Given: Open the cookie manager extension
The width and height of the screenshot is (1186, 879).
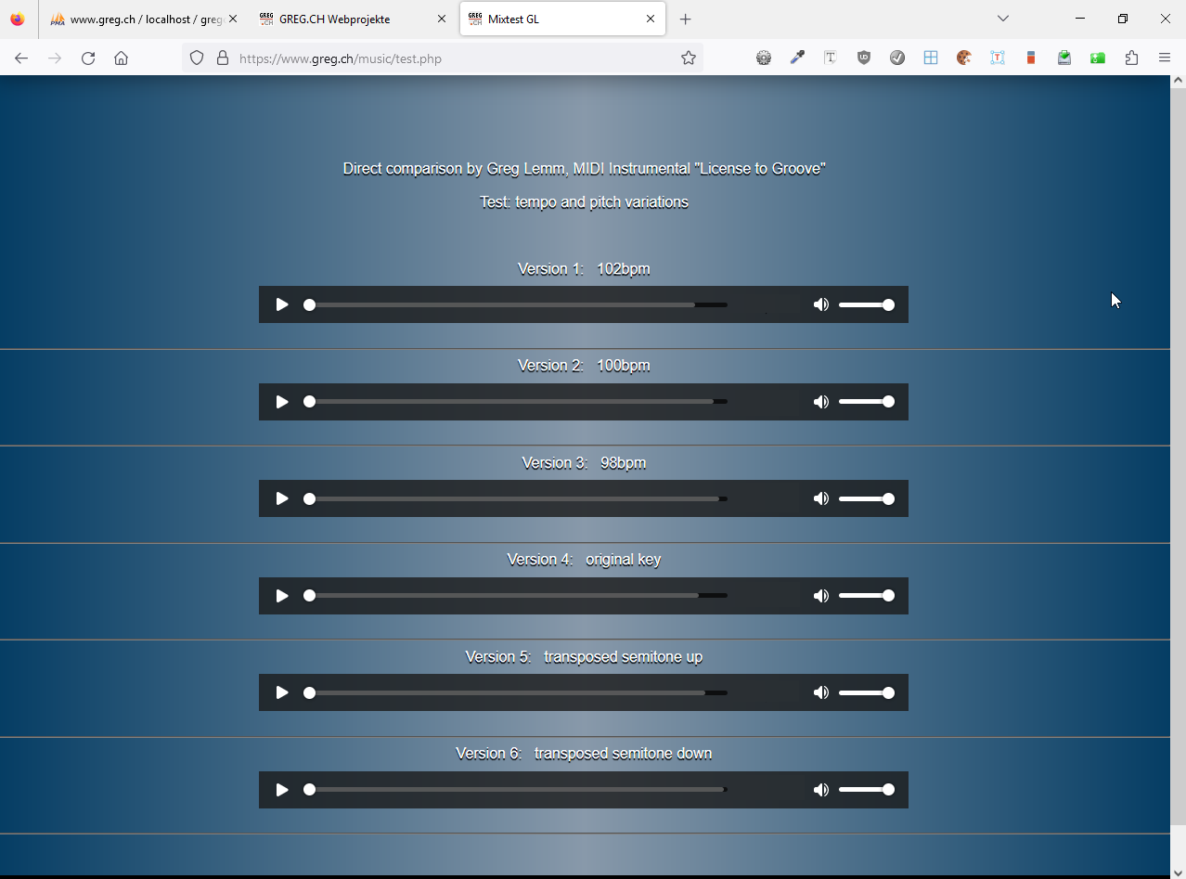Looking at the screenshot, I should (x=964, y=58).
